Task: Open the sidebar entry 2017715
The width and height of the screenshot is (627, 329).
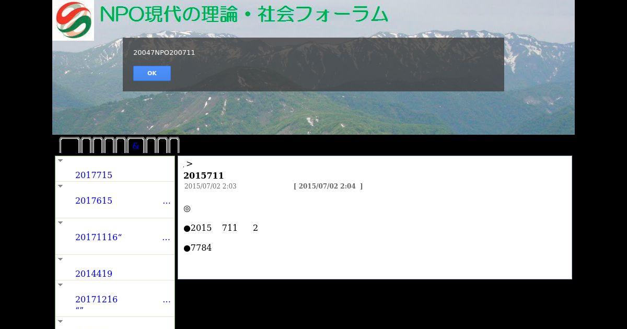Action: pos(94,175)
